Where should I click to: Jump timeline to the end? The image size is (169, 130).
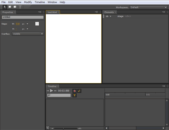55,91
